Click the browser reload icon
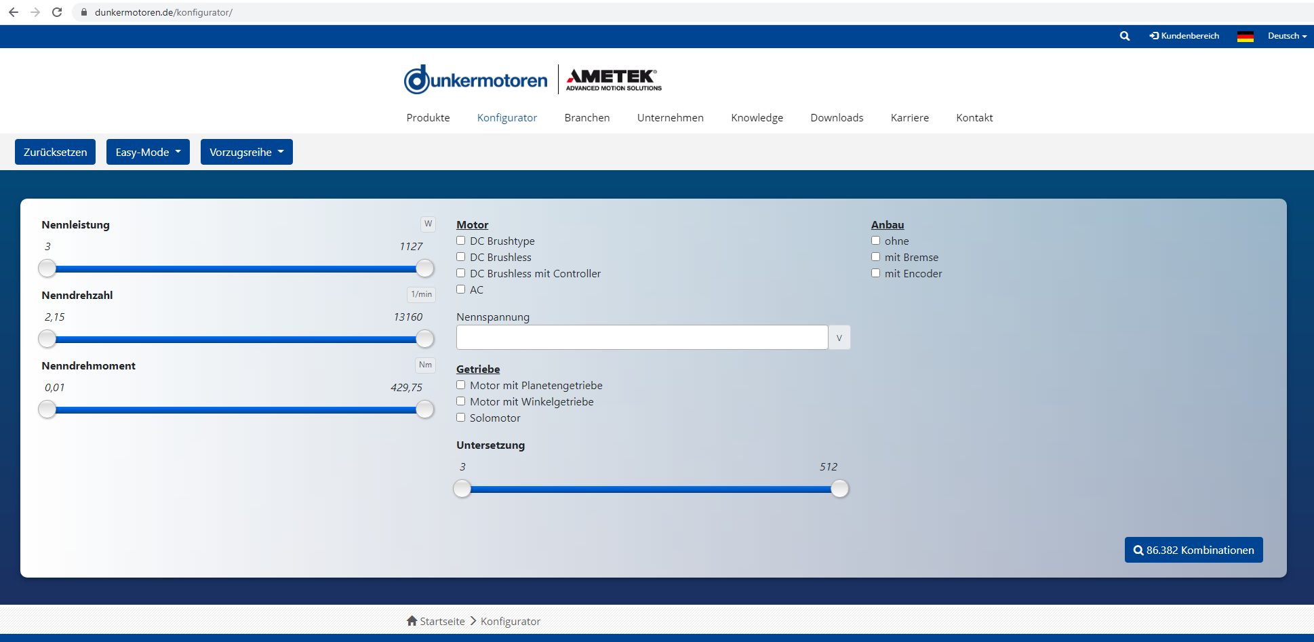This screenshot has height=642, width=1314. (x=57, y=12)
